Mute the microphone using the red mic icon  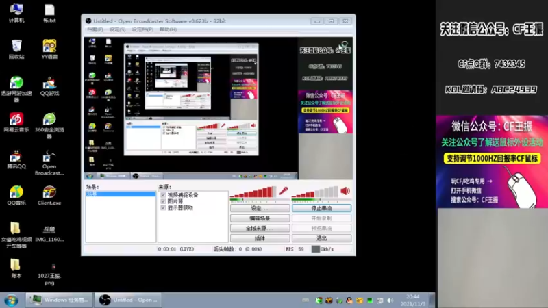click(x=284, y=191)
